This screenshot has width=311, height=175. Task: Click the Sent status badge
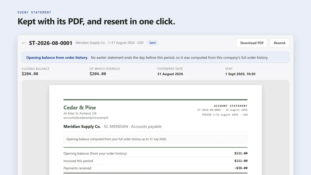(152, 43)
